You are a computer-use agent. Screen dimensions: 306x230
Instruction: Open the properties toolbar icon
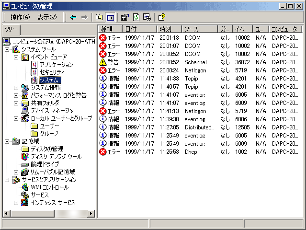pos(125,17)
